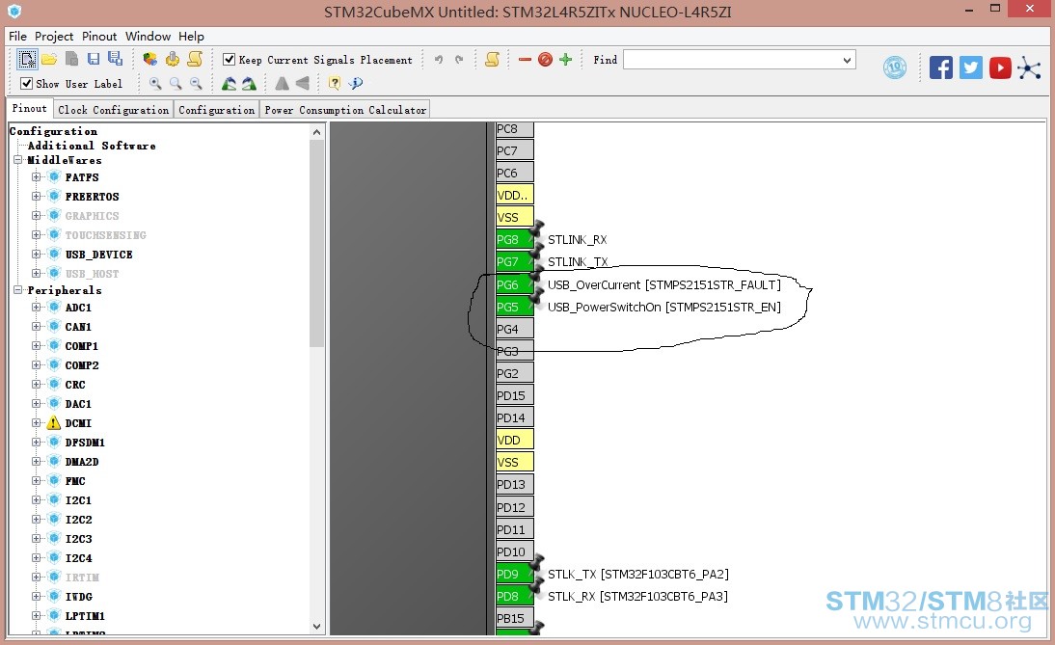This screenshot has height=645, width=1055.
Task: Click the green PD9 pin
Action: [515, 574]
